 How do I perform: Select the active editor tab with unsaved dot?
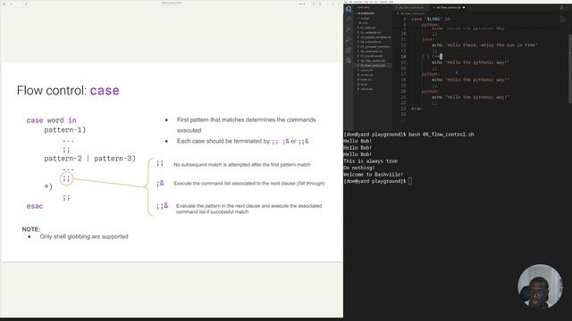pyautogui.click(x=449, y=7)
